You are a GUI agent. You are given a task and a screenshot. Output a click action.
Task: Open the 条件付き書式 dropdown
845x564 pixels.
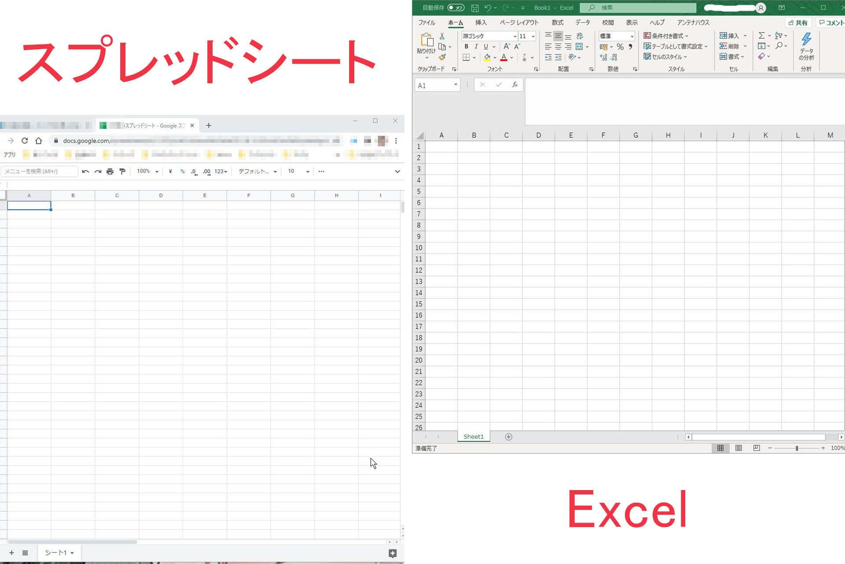point(665,36)
